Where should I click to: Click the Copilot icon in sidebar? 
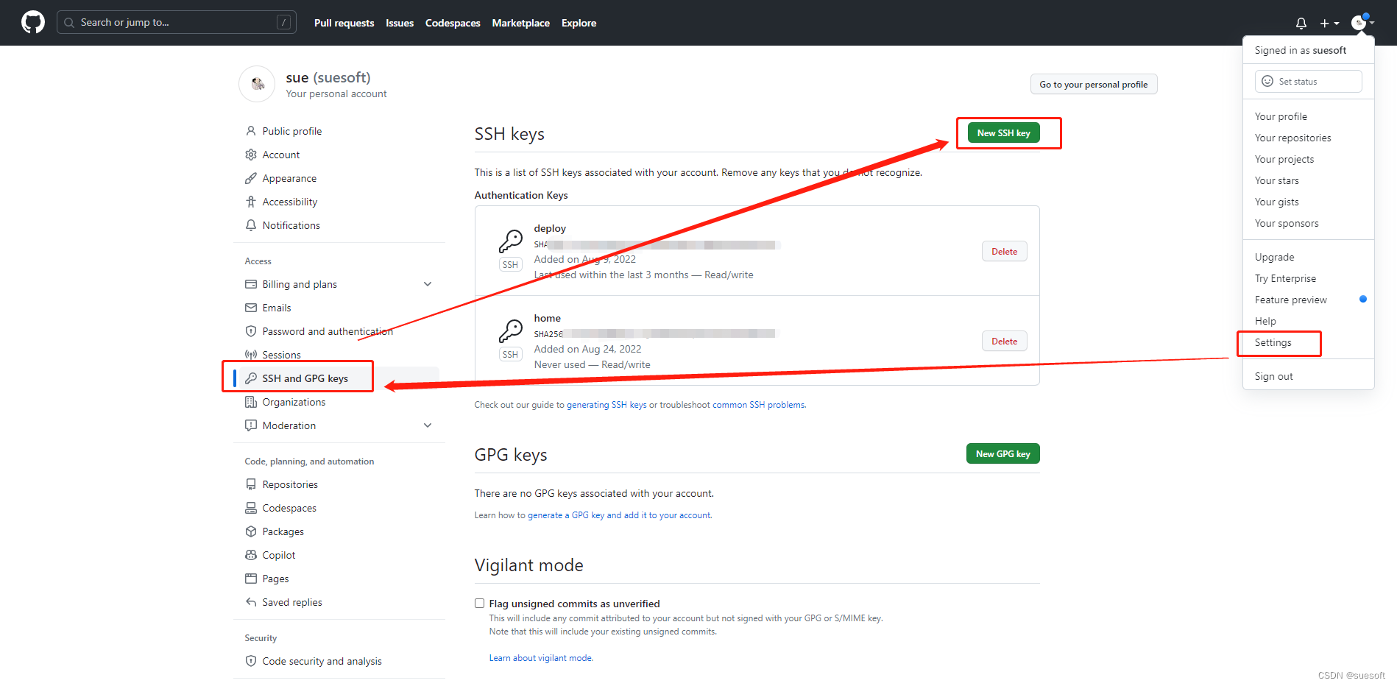pyautogui.click(x=251, y=555)
